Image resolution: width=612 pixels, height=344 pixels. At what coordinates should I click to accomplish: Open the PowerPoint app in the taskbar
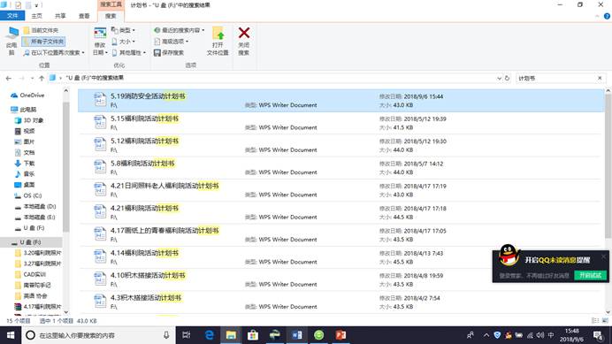pos(340,335)
